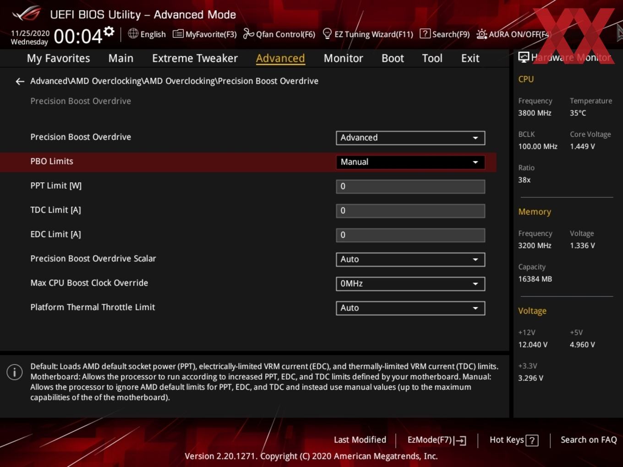Click the EDC Limit [A] label
Screen dimensions: 623x467
[x=55, y=234]
